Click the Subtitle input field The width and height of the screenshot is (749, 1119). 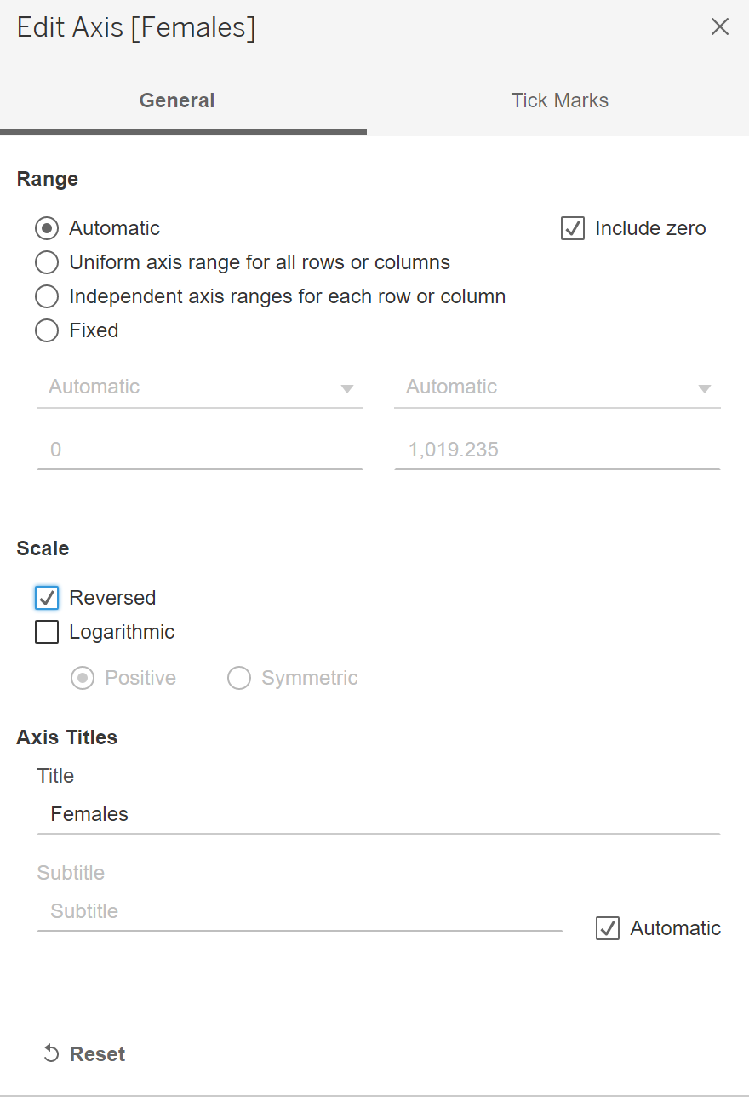(300, 911)
